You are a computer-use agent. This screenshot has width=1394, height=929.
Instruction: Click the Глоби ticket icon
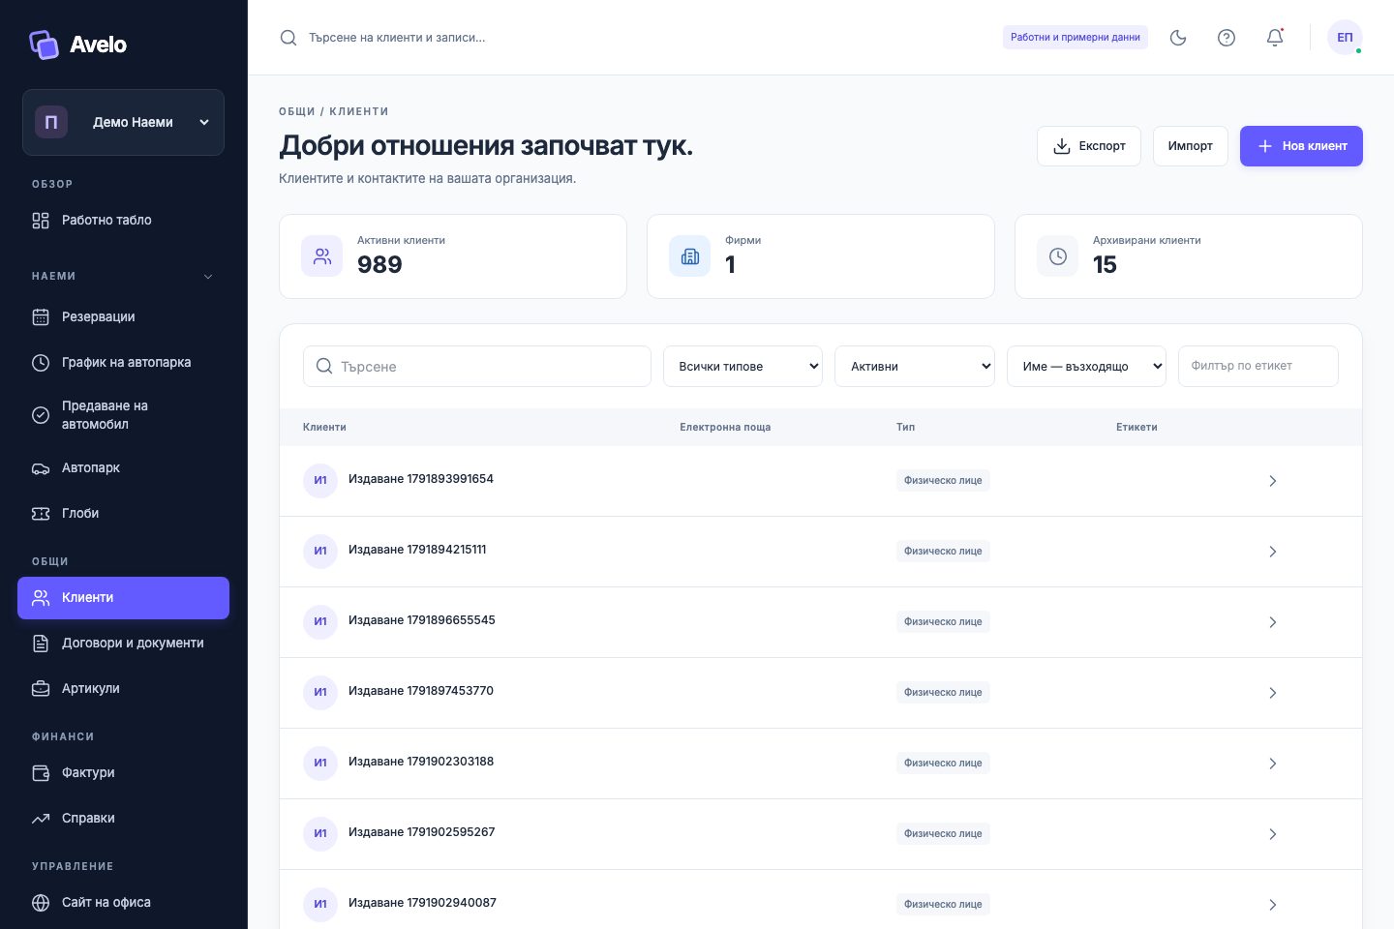41,514
